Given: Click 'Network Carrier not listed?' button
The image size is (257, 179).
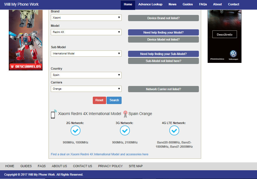Looking at the screenshot, I should click(x=163, y=89).
